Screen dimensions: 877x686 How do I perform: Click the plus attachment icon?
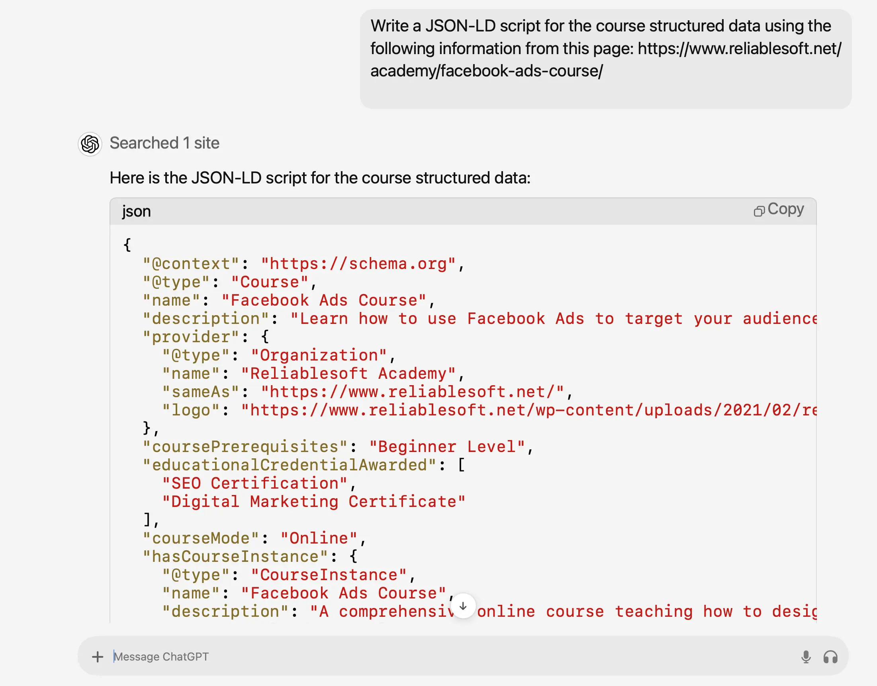pos(97,657)
